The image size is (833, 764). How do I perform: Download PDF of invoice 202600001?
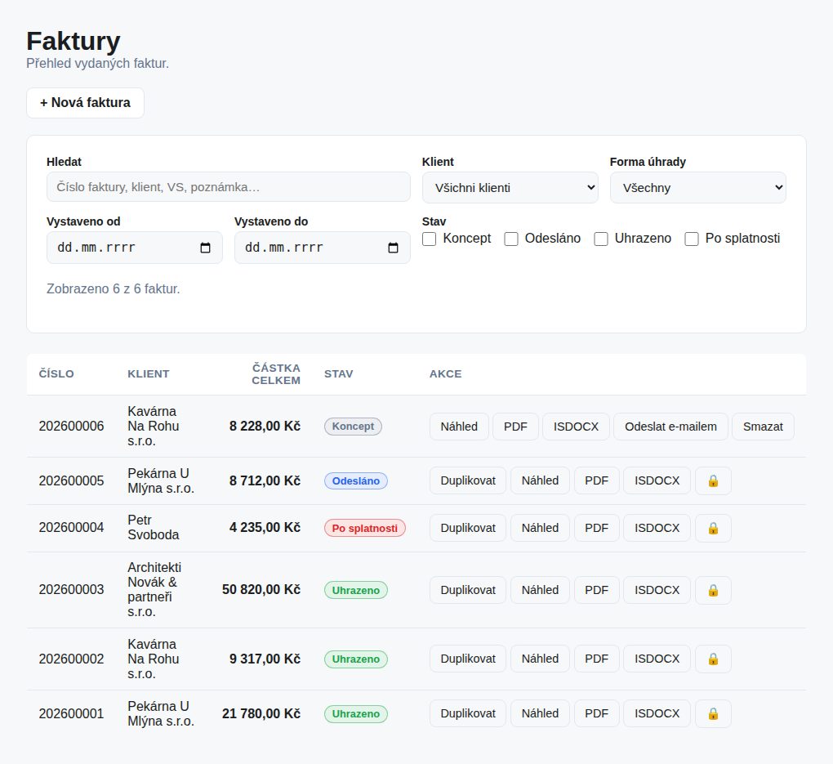[597, 713]
